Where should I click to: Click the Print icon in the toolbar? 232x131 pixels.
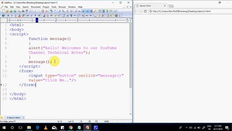[x=23, y=11]
